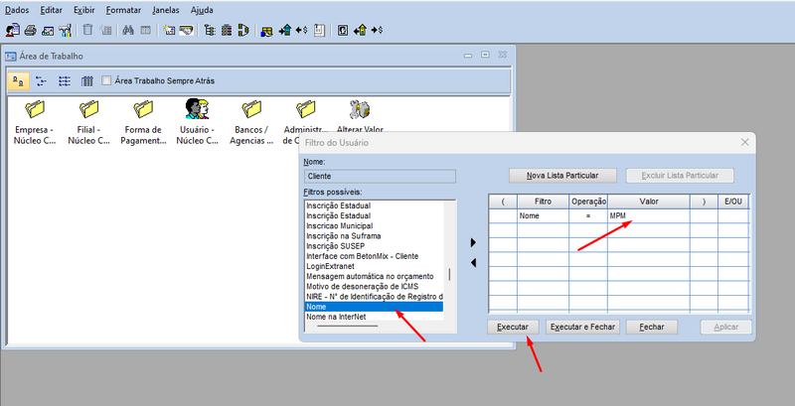Screen dimensions: 795x406
Task: Click the printer icon in the main toolbar
Action: 31,31
